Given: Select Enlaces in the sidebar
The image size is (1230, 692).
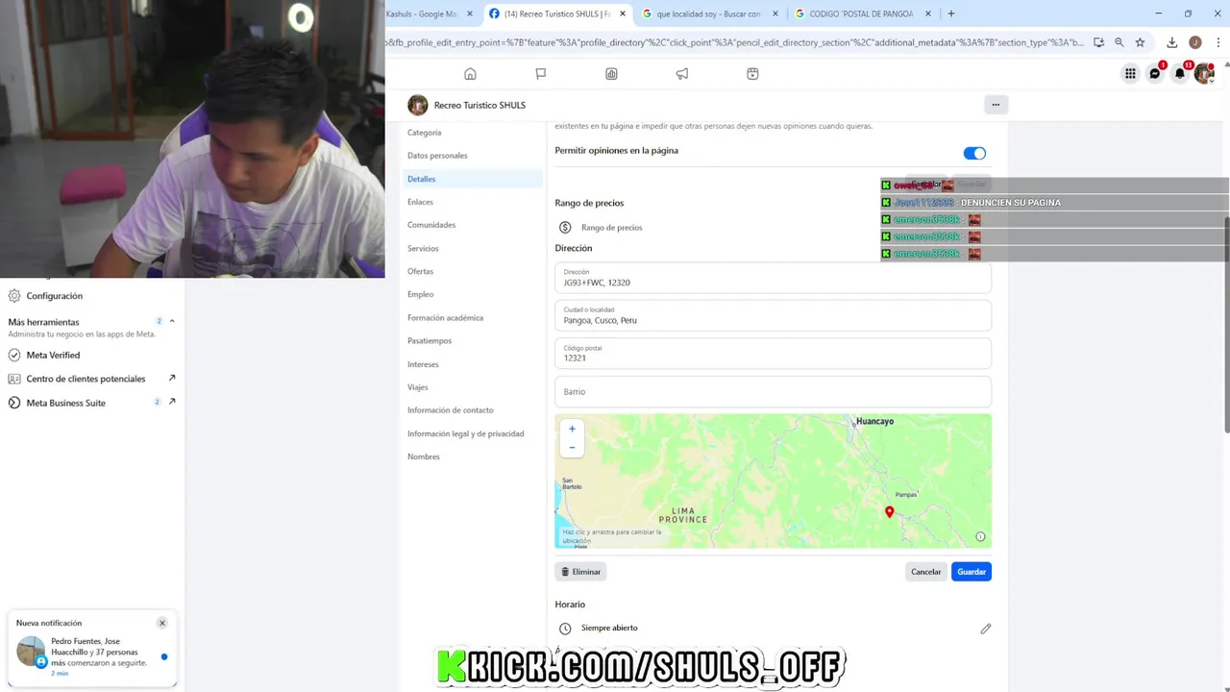Looking at the screenshot, I should click(420, 202).
